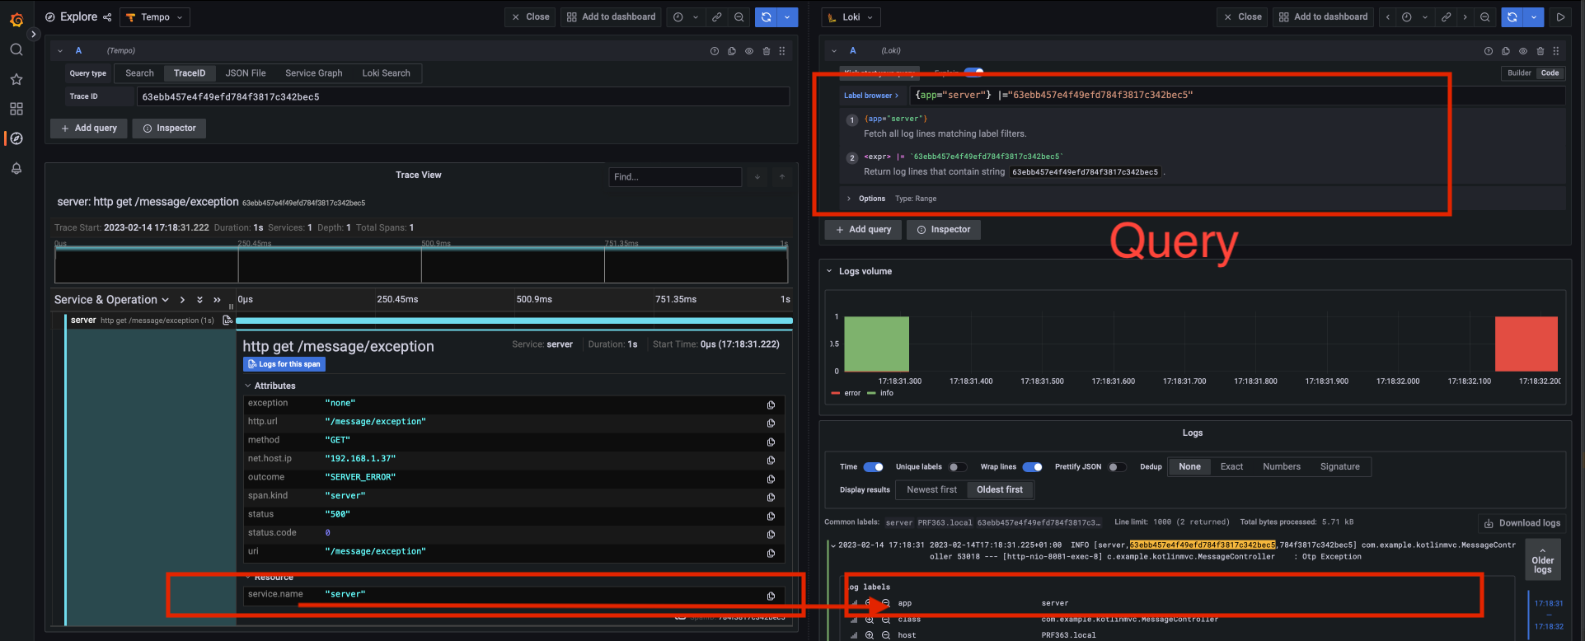Copy the outcome SERVER_ERROR attribute value
This screenshot has height=641, width=1585.
click(771, 479)
